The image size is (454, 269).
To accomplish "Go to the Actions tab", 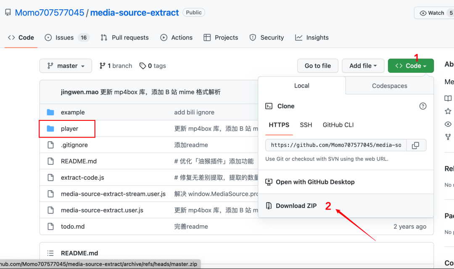I will 176,37.
